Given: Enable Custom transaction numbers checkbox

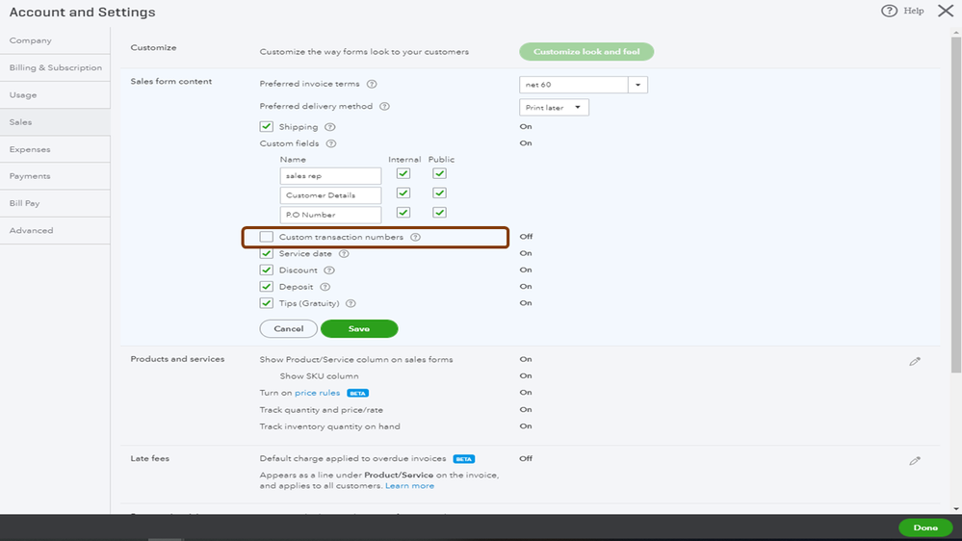Looking at the screenshot, I should coord(267,237).
